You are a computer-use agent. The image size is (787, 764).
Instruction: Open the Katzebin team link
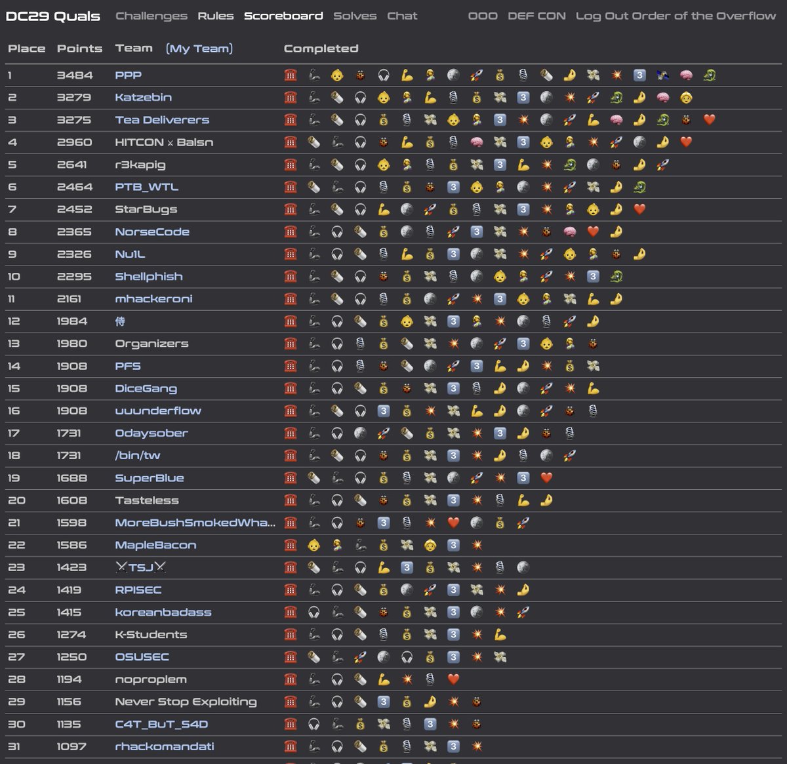click(x=144, y=98)
